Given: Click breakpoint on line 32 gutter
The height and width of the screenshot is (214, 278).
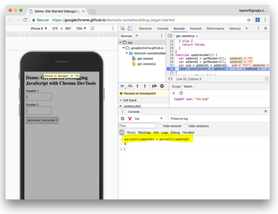Looking at the screenshot, I should tap(171, 69).
